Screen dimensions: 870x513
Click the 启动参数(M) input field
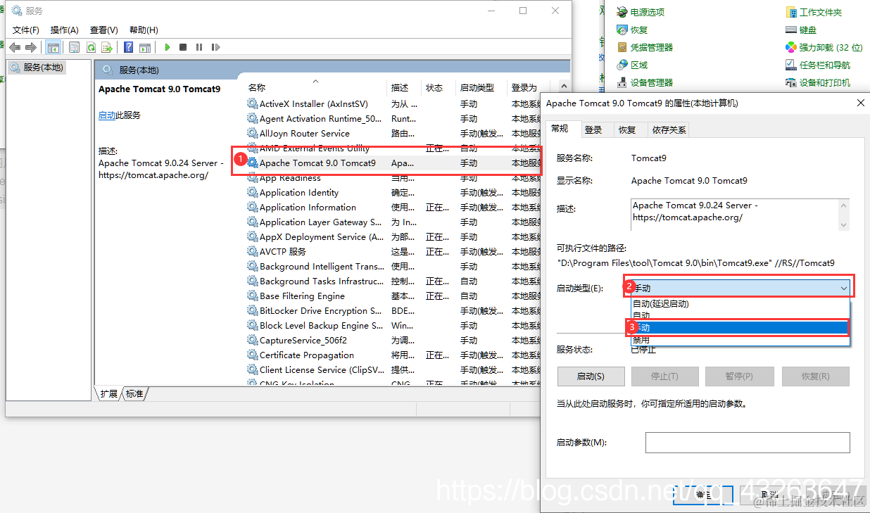point(748,442)
